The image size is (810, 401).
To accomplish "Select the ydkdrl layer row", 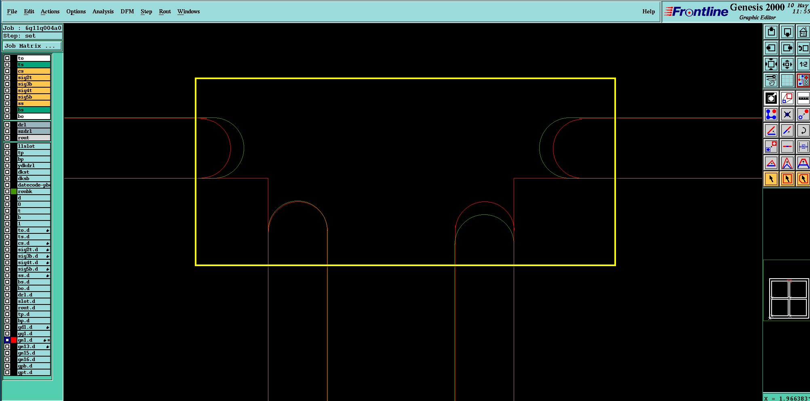I will coord(34,166).
